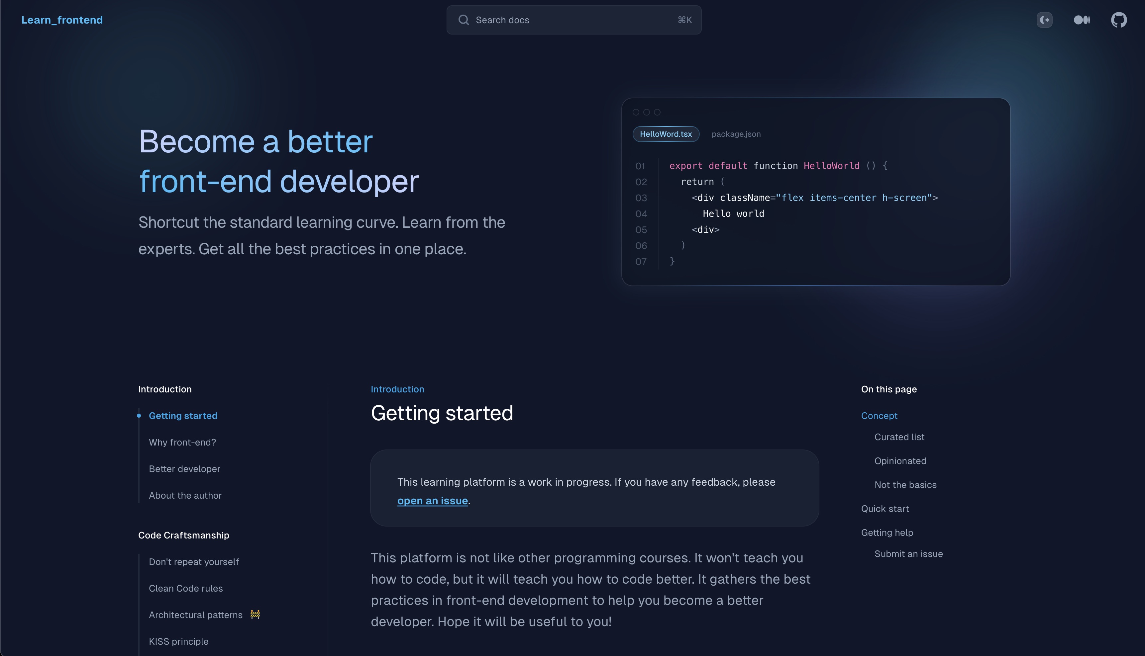Jump to the Concept section

click(x=879, y=416)
